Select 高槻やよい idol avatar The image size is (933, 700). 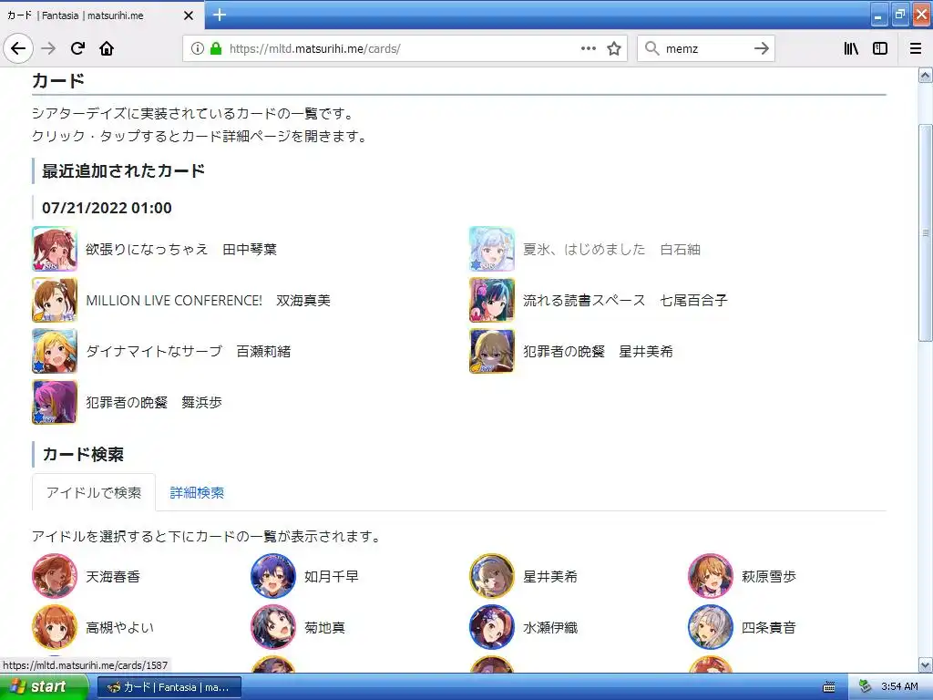pos(54,627)
